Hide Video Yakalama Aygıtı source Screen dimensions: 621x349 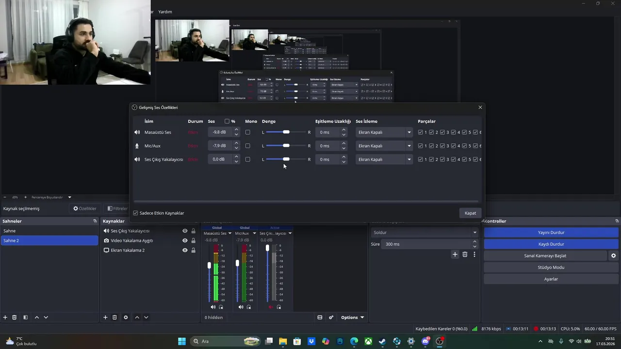(185, 240)
